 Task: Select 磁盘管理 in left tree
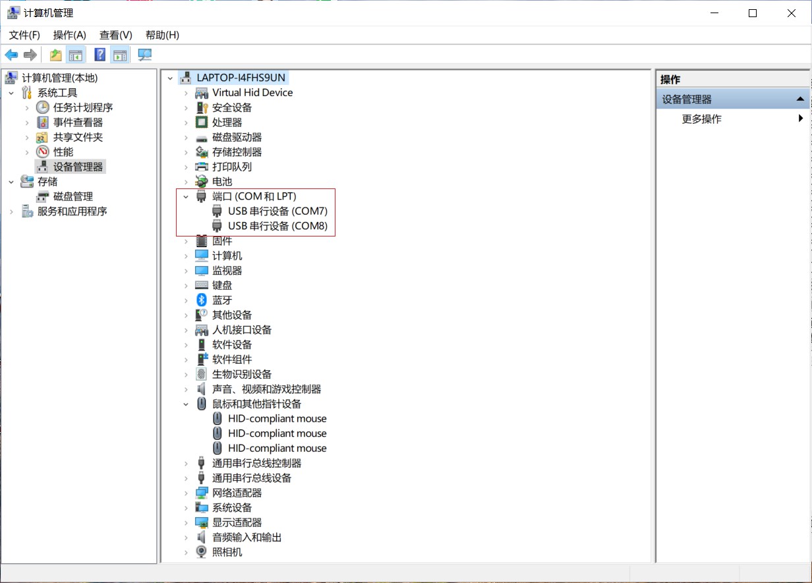tap(73, 196)
